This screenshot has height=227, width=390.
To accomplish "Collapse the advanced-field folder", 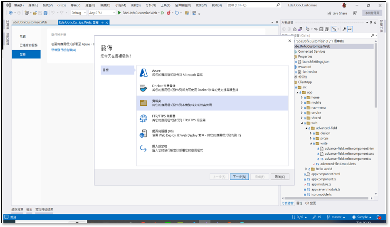I will tap(306, 128).
